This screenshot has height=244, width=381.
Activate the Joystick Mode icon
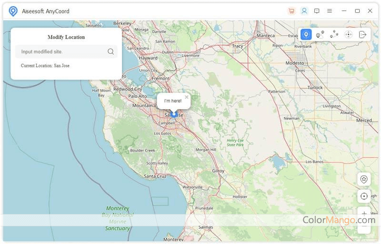[349, 34]
